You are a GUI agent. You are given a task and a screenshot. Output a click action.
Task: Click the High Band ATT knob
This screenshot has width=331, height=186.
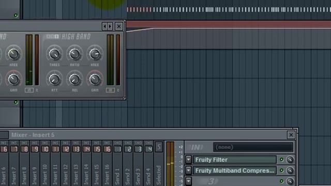pyautogui.click(x=54, y=79)
